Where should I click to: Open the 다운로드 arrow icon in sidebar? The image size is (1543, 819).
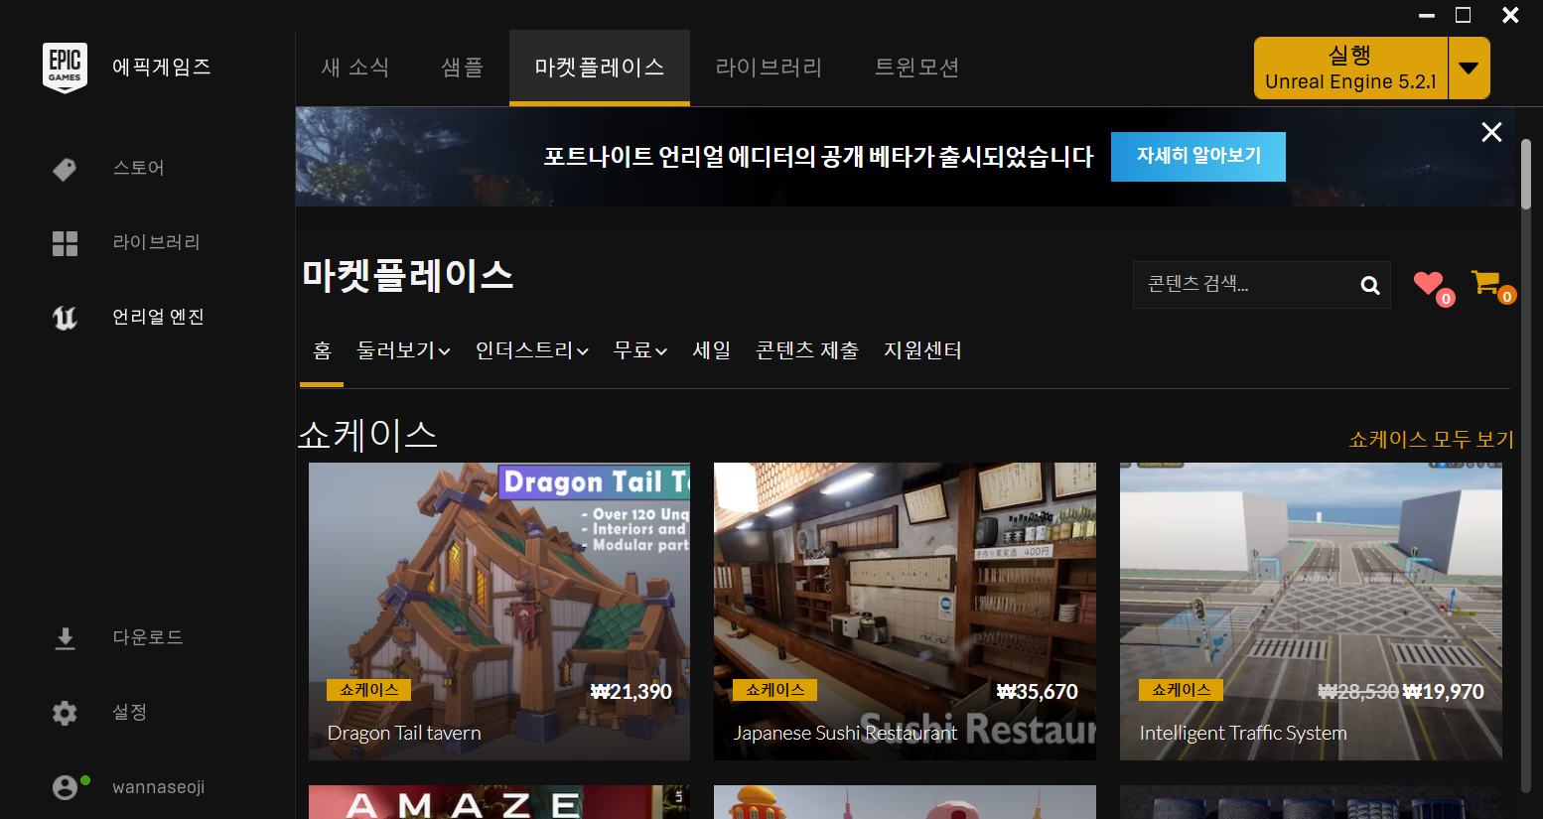(65, 638)
